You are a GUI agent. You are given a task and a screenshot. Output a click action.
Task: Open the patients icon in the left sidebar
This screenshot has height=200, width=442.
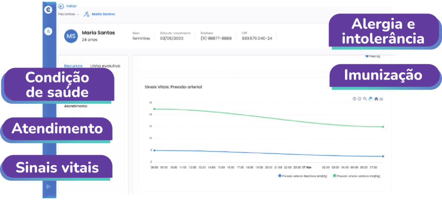point(49,31)
